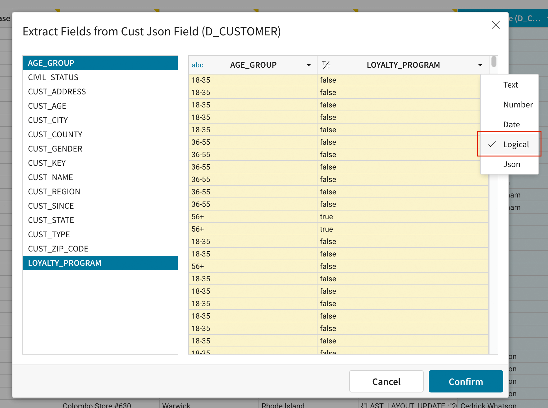Click the first 'true' cell in LOYALTY_PROGRAM

[x=403, y=217]
